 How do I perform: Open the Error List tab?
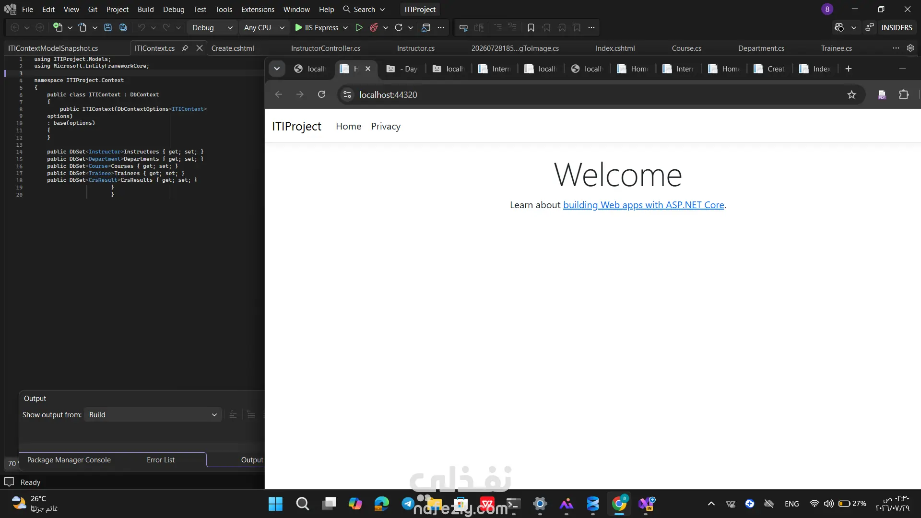(x=161, y=459)
